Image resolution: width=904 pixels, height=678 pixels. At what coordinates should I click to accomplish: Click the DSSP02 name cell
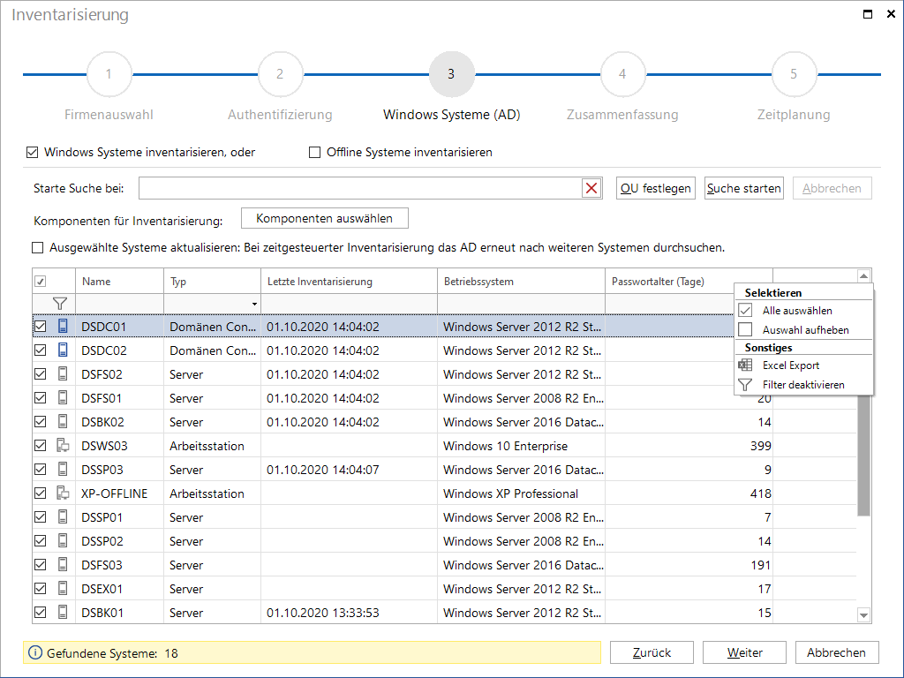pyautogui.click(x=119, y=541)
